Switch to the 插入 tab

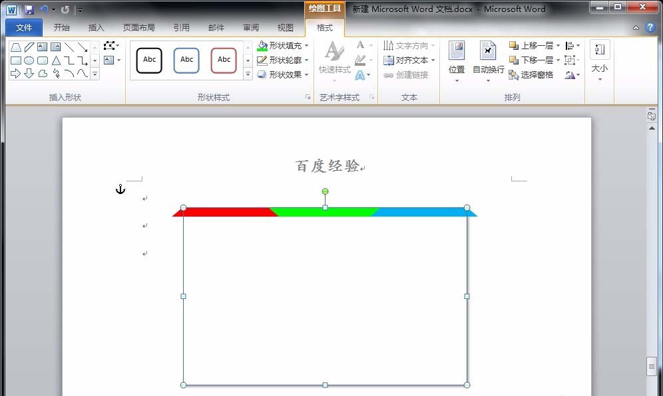coord(96,27)
